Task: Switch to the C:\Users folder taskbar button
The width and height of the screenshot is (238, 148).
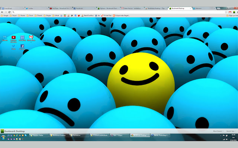Action: coord(99,135)
